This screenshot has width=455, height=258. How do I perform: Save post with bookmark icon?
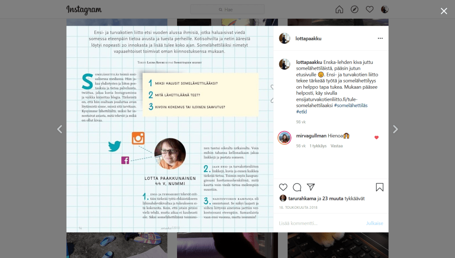379,187
